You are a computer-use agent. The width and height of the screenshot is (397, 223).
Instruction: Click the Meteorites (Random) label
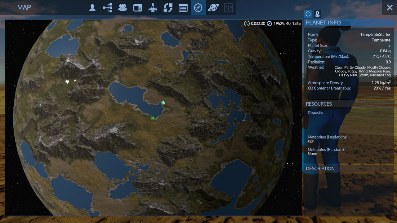coord(326,150)
